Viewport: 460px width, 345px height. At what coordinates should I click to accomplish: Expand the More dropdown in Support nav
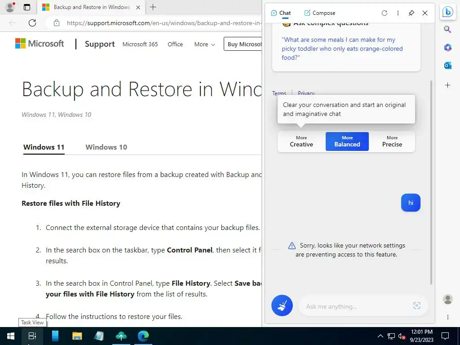pyautogui.click(x=204, y=44)
